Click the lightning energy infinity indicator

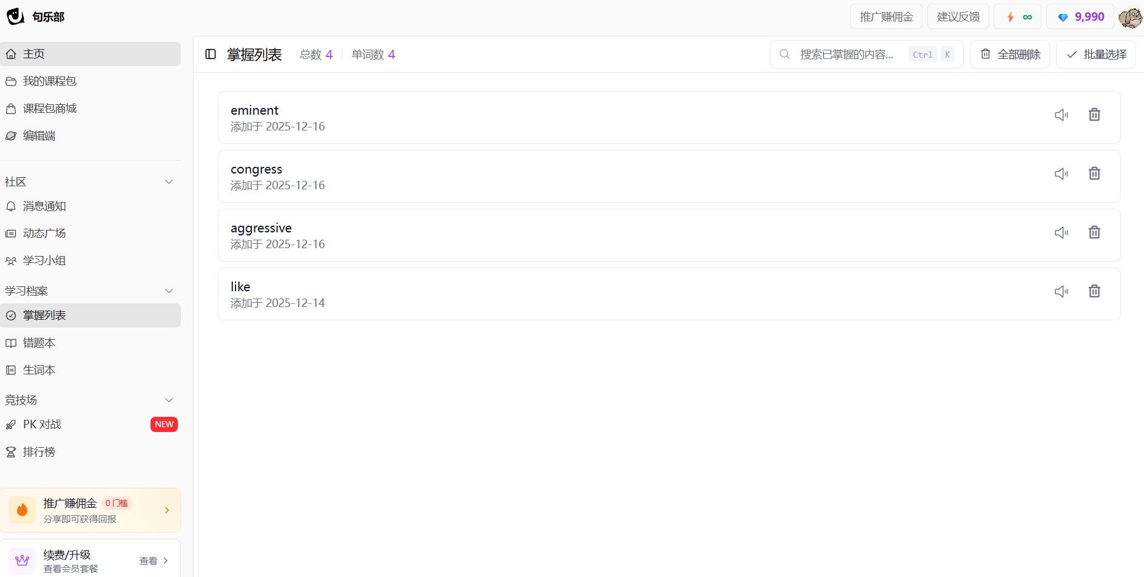[1018, 17]
